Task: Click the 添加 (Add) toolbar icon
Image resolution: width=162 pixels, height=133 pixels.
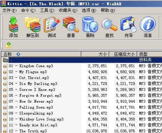Action: coord(13,27)
